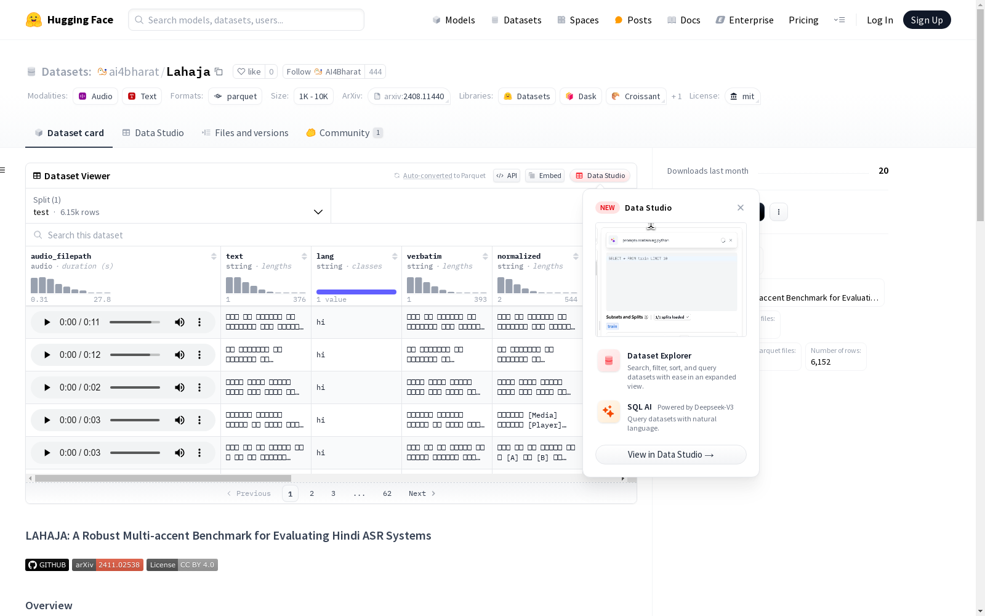Open the Community tab

click(344, 133)
